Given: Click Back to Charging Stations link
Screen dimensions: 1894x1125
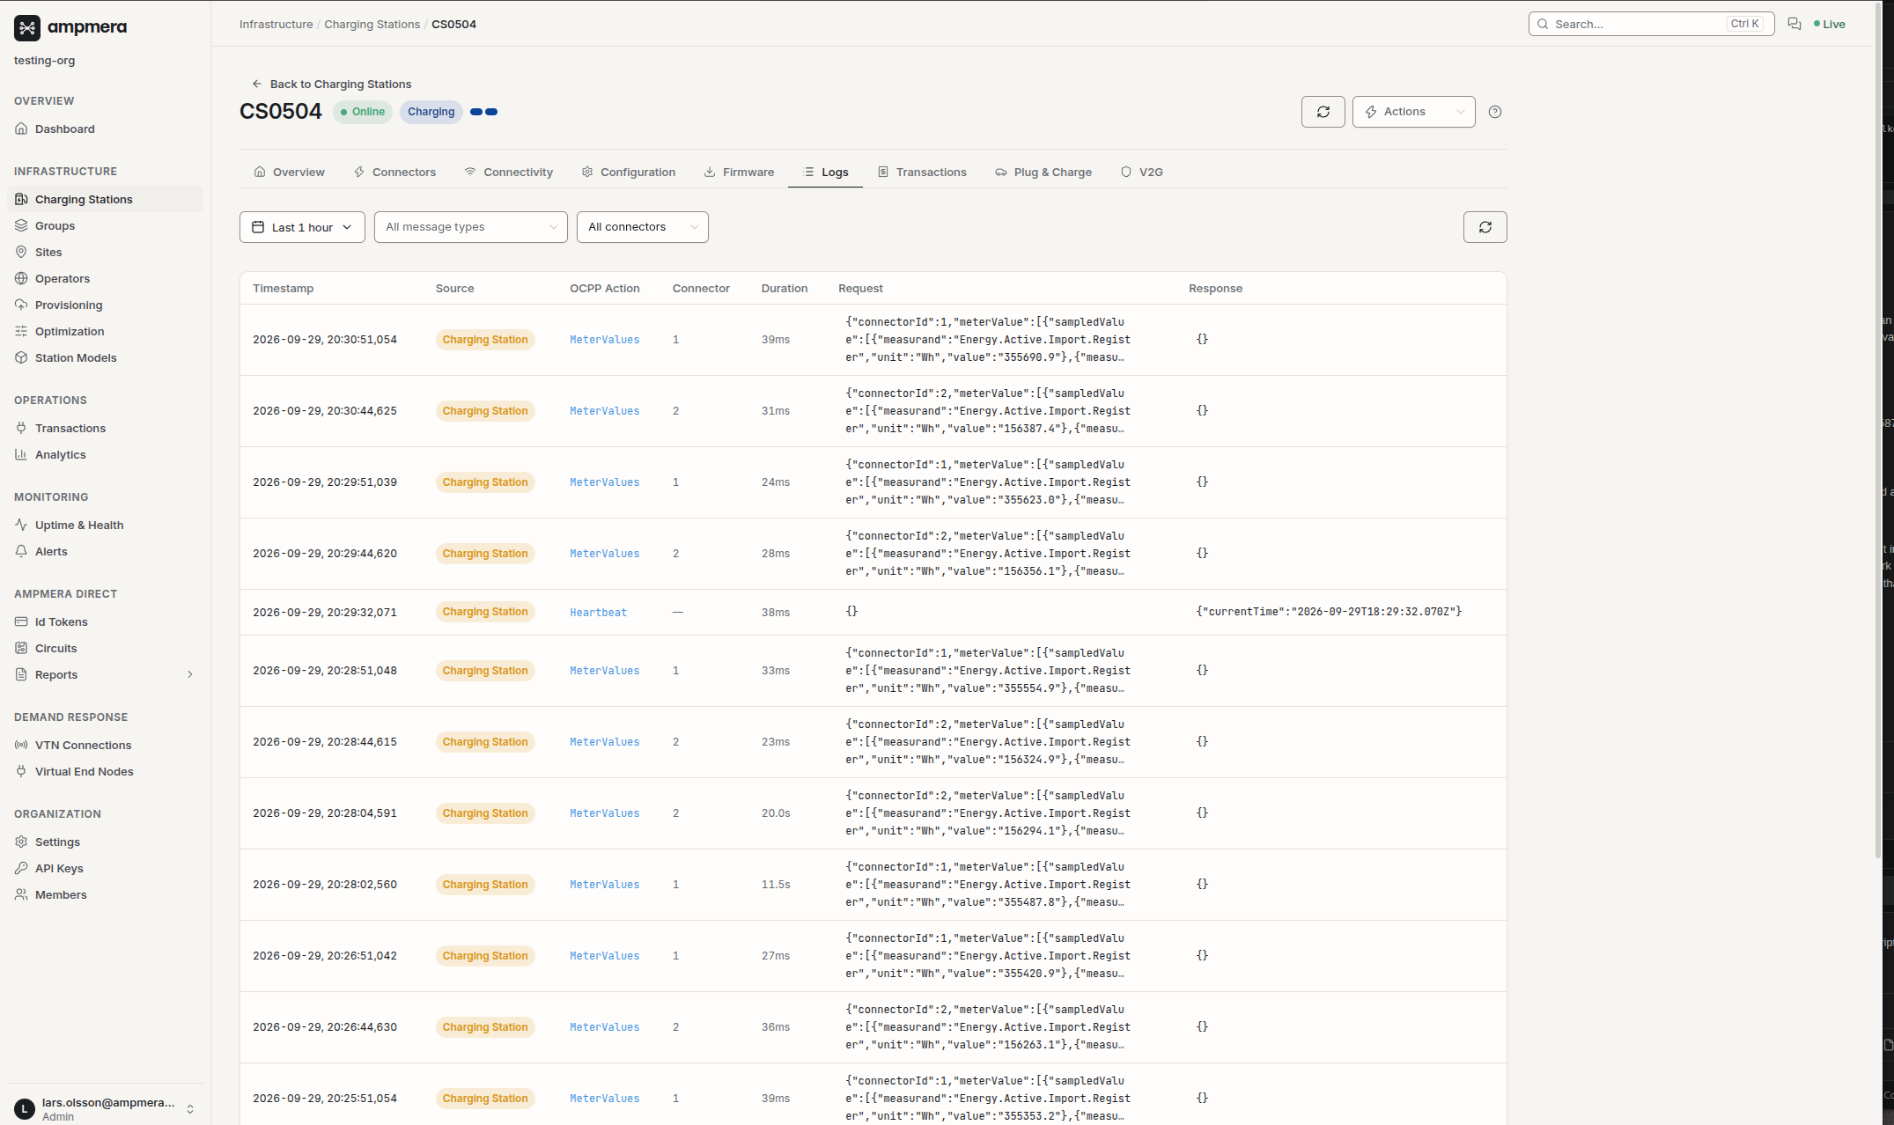Looking at the screenshot, I should pyautogui.click(x=332, y=84).
